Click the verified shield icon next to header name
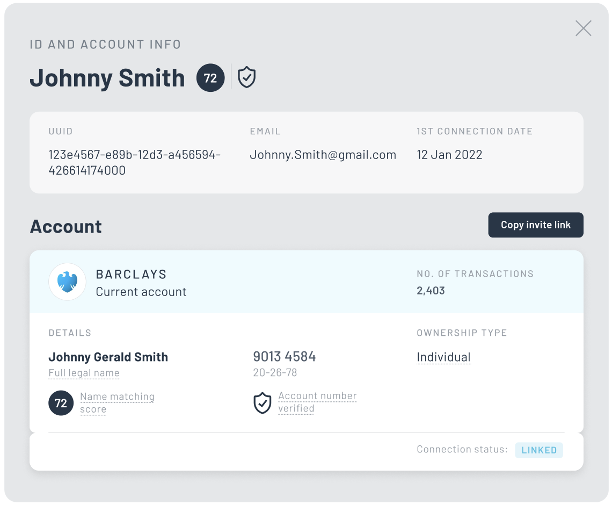Image resolution: width=612 pixels, height=505 pixels. point(246,77)
